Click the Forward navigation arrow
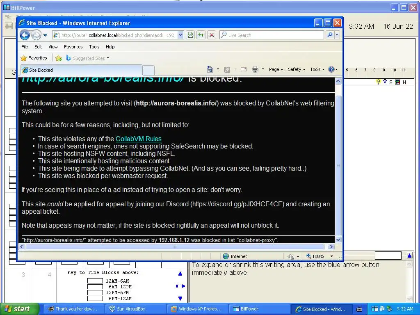Image resolution: width=420 pixels, height=315 pixels. click(x=36, y=35)
